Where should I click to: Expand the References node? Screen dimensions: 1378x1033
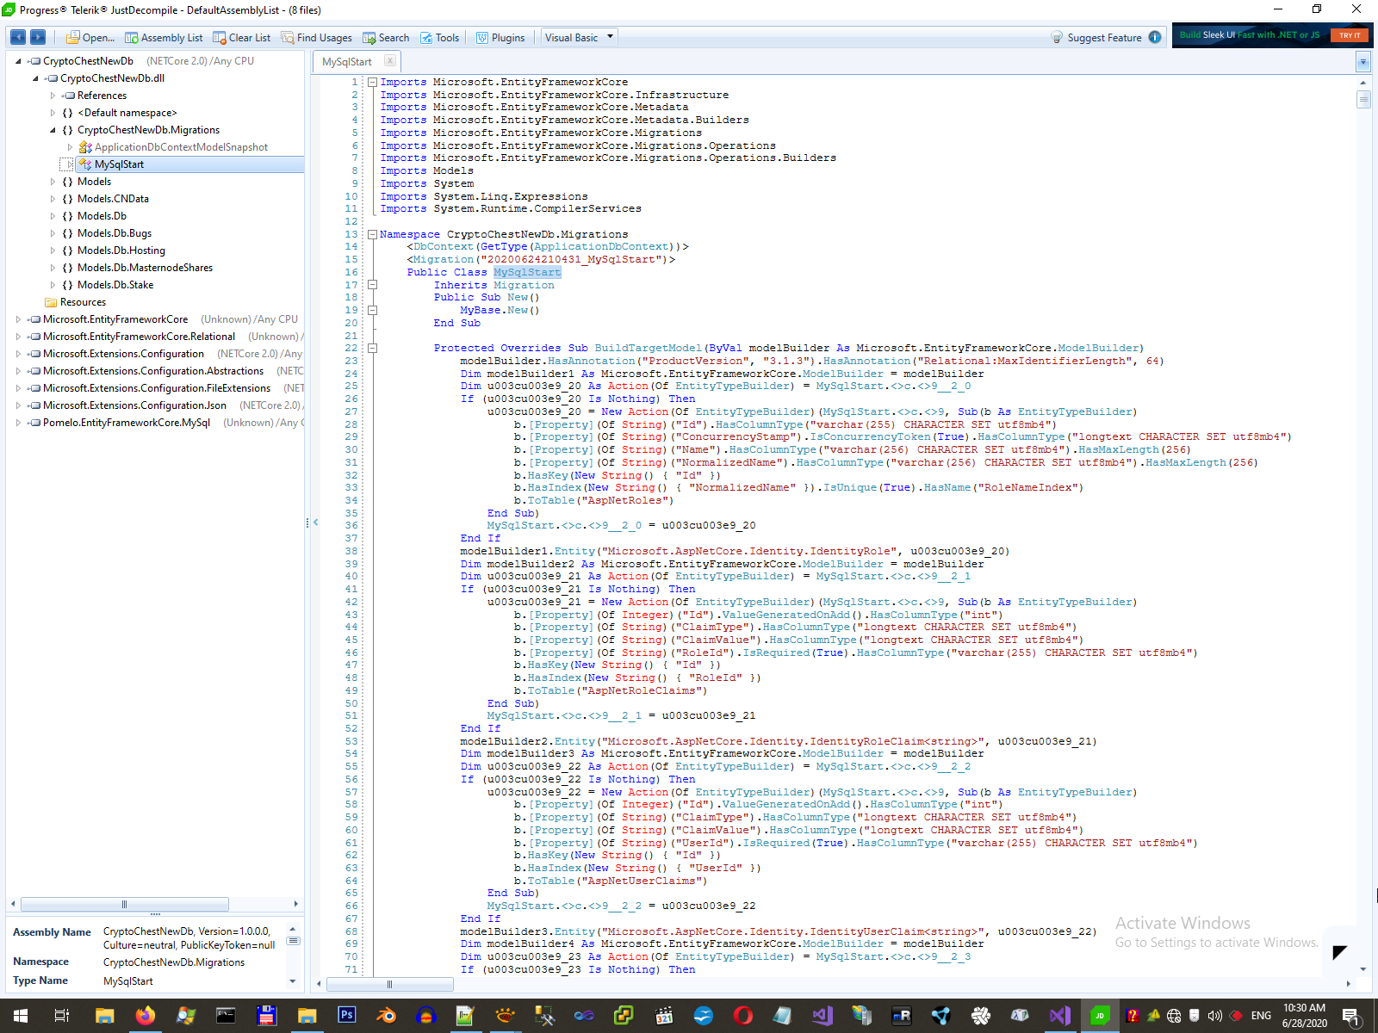[x=53, y=96]
